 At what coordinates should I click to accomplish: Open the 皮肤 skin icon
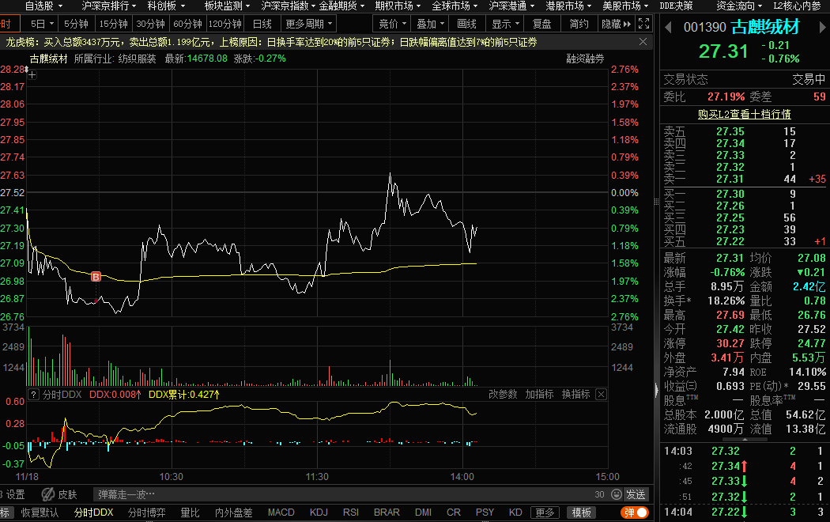[x=48, y=494]
